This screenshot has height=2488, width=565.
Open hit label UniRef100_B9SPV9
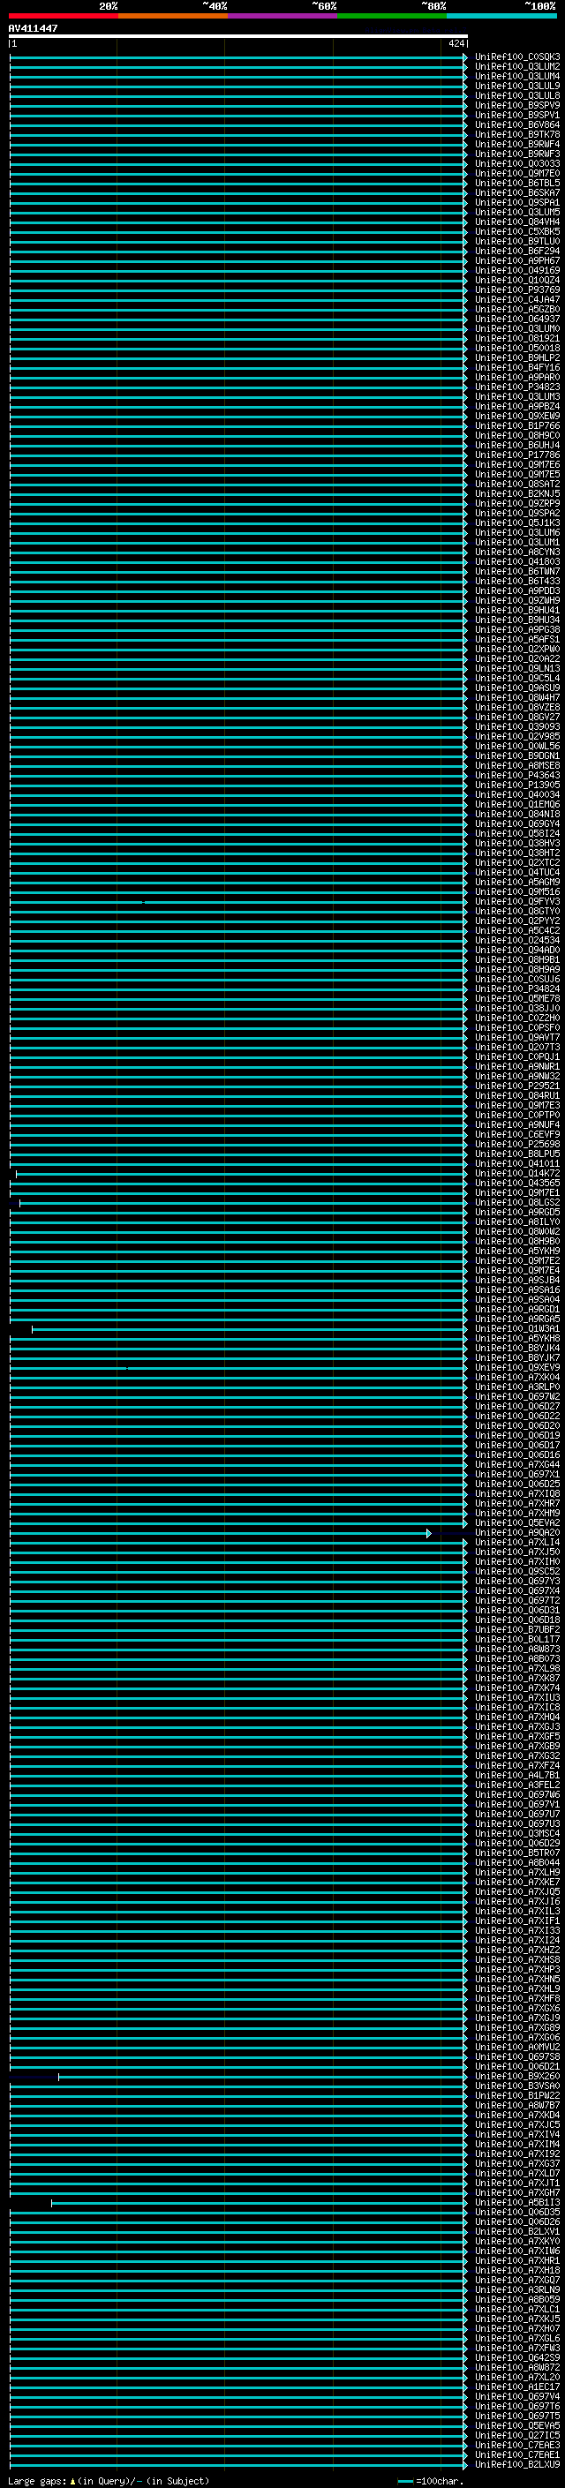[517, 105]
